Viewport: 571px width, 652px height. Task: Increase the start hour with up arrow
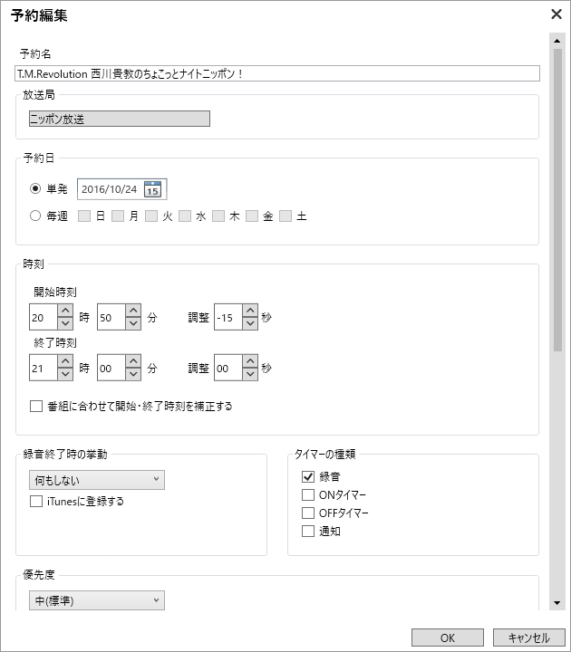tap(65, 312)
